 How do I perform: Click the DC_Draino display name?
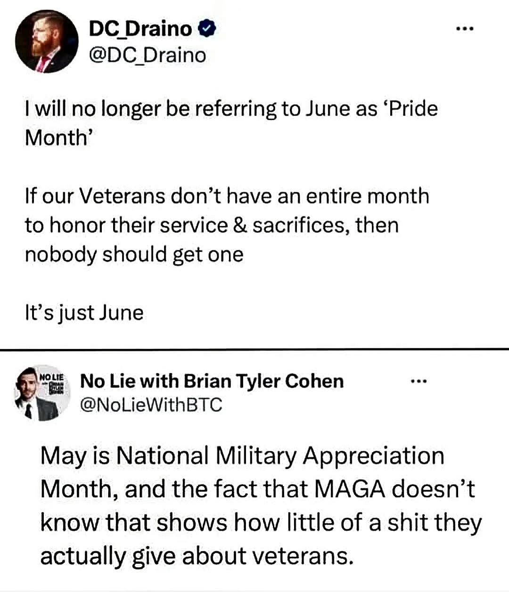click(x=141, y=30)
